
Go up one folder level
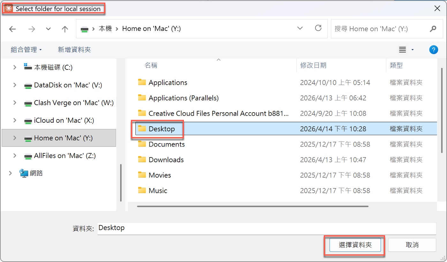(x=65, y=29)
